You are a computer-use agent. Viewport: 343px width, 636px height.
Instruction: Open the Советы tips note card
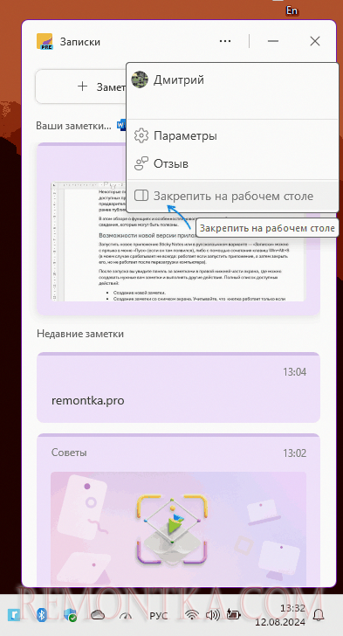pos(178,509)
